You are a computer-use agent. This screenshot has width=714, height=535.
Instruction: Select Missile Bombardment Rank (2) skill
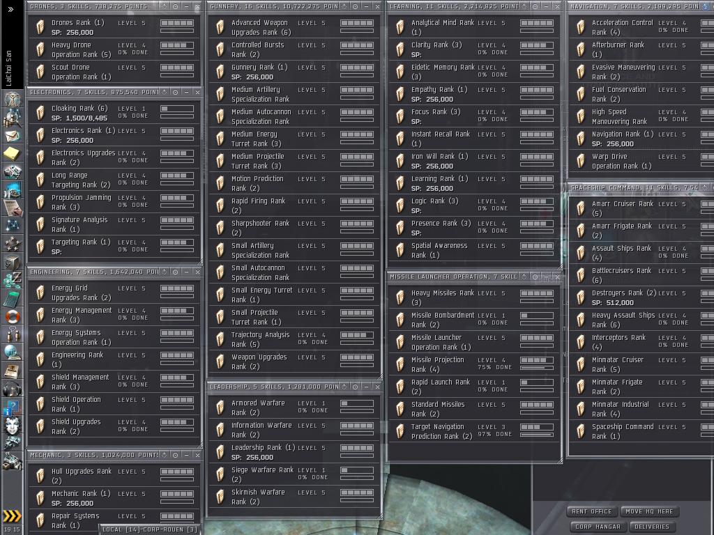coord(473,320)
